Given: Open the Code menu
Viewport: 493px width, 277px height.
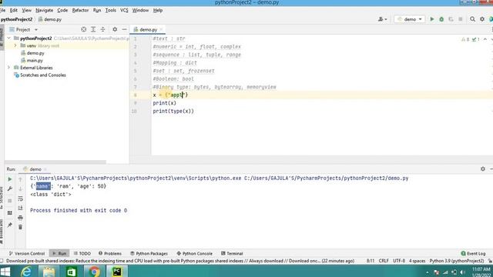Looking at the screenshot, I should tap(62, 10).
